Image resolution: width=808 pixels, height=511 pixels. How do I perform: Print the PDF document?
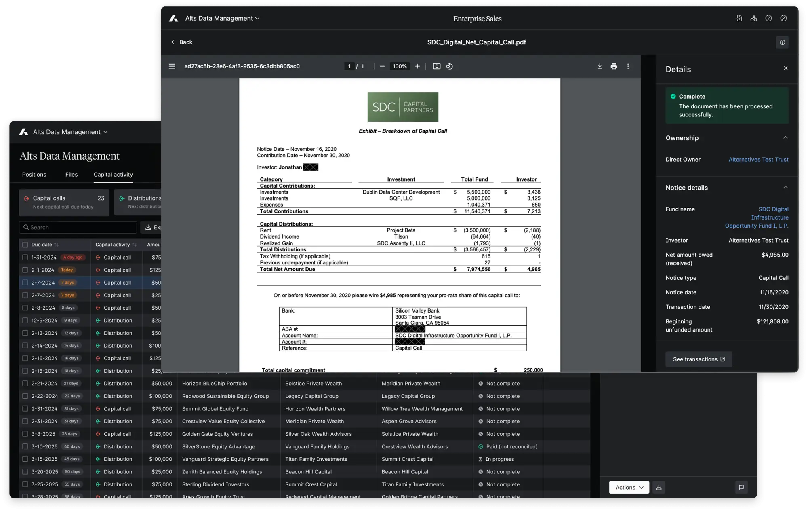pyautogui.click(x=614, y=66)
